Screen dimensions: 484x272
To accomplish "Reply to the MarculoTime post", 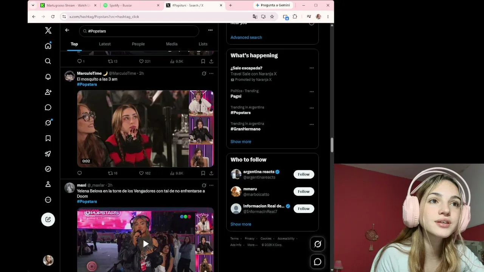I will [79, 173].
